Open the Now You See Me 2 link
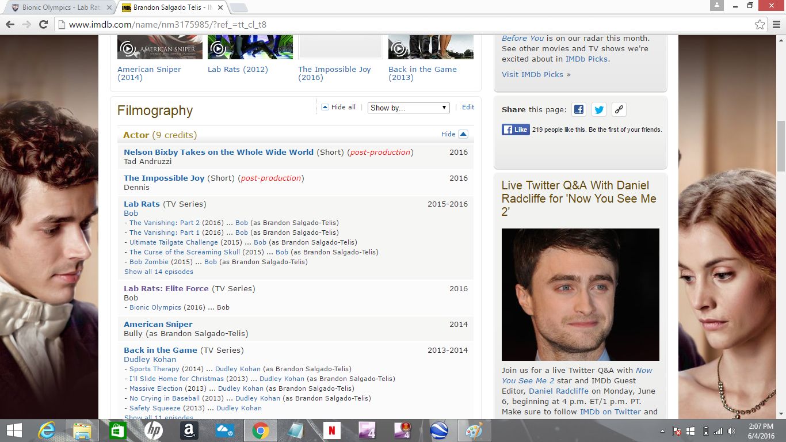This screenshot has width=786, height=442. pyautogui.click(x=577, y=375)
